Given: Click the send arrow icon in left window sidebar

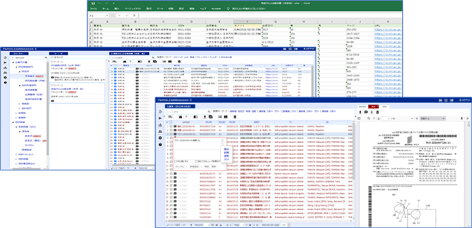Looking at the screenshot, I should [5, 62].
